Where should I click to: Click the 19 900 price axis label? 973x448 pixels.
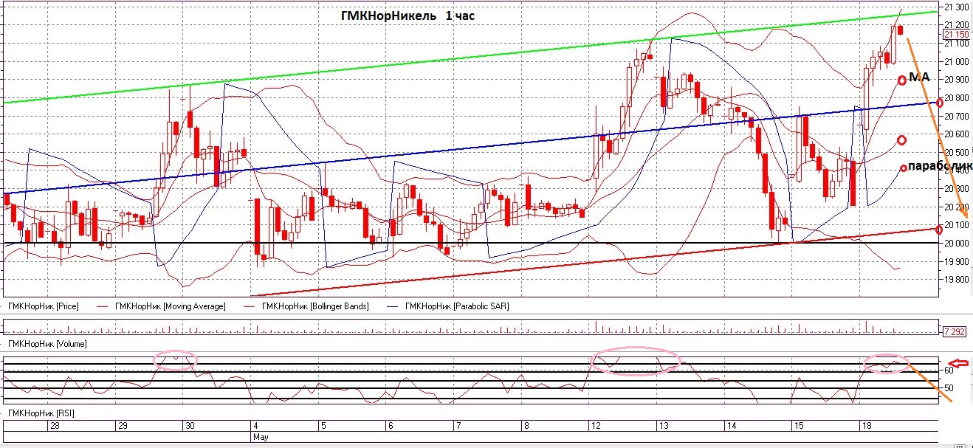pyautogui.click(x=957, y=262)
